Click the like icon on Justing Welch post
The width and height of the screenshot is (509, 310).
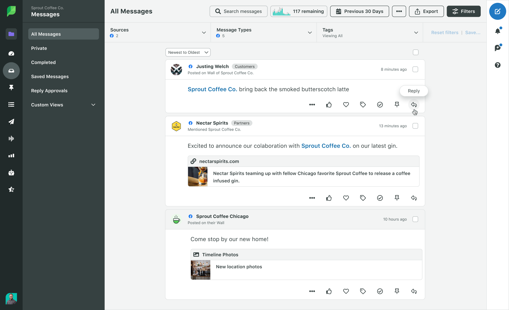(x=329, y=105)
